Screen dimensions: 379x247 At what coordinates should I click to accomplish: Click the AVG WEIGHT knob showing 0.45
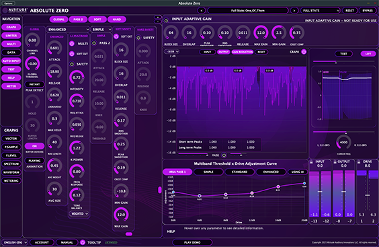coord(54,166)
